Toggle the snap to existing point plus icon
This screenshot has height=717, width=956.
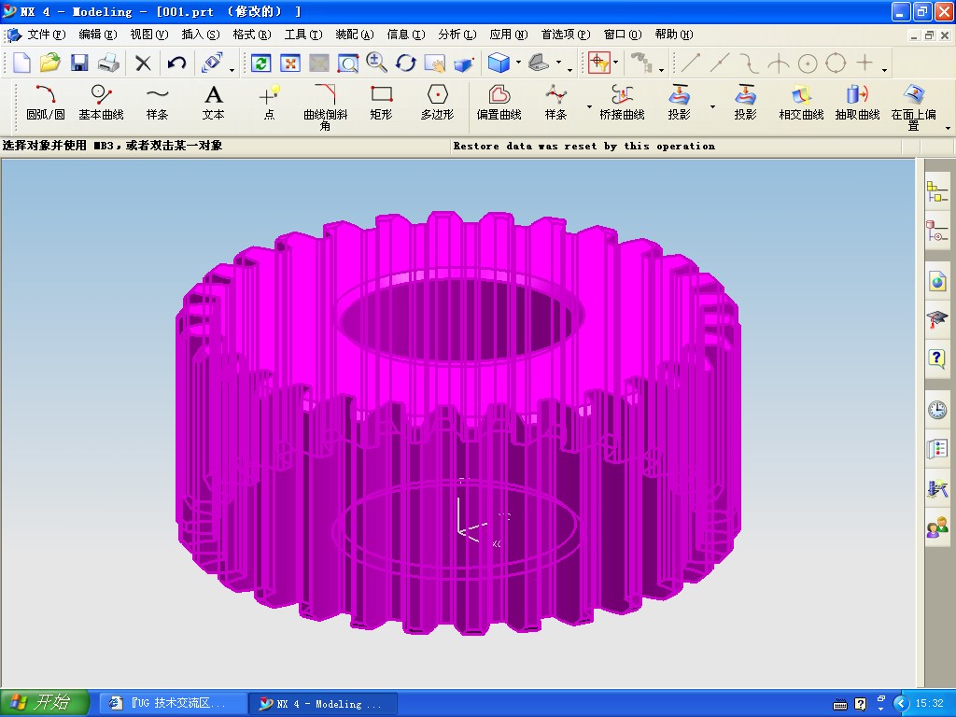pyautogui.click(x=865, y=63)
